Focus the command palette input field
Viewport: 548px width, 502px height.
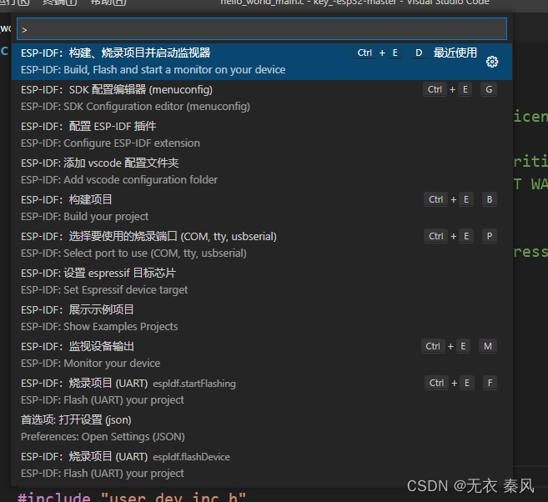pyautogui.click(x=262, y=29)
